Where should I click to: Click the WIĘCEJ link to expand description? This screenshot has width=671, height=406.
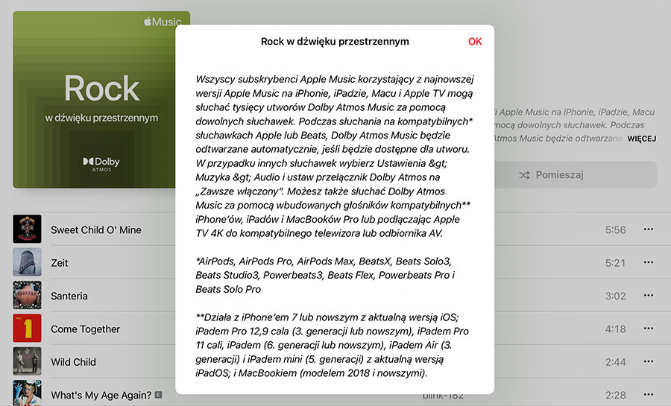point(641,139)
